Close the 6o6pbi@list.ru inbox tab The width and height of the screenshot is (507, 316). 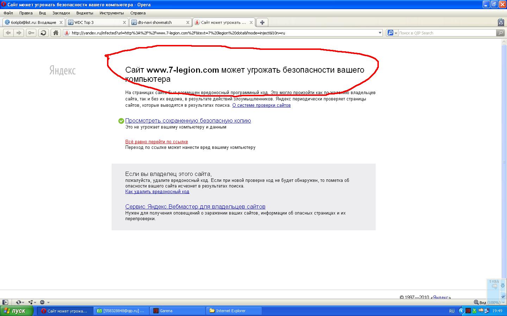click(61, 22)
